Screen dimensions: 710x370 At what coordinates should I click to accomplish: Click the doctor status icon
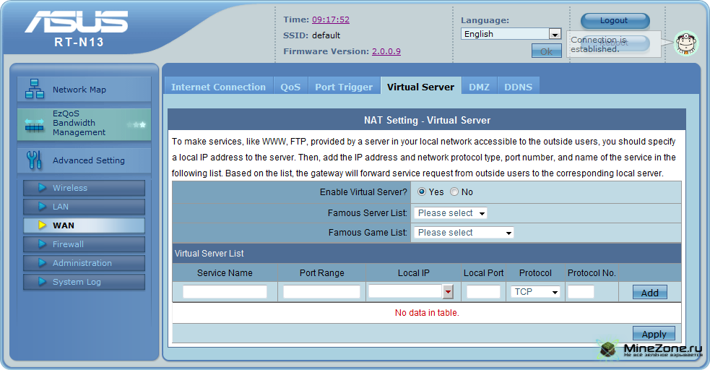[686, 43]
